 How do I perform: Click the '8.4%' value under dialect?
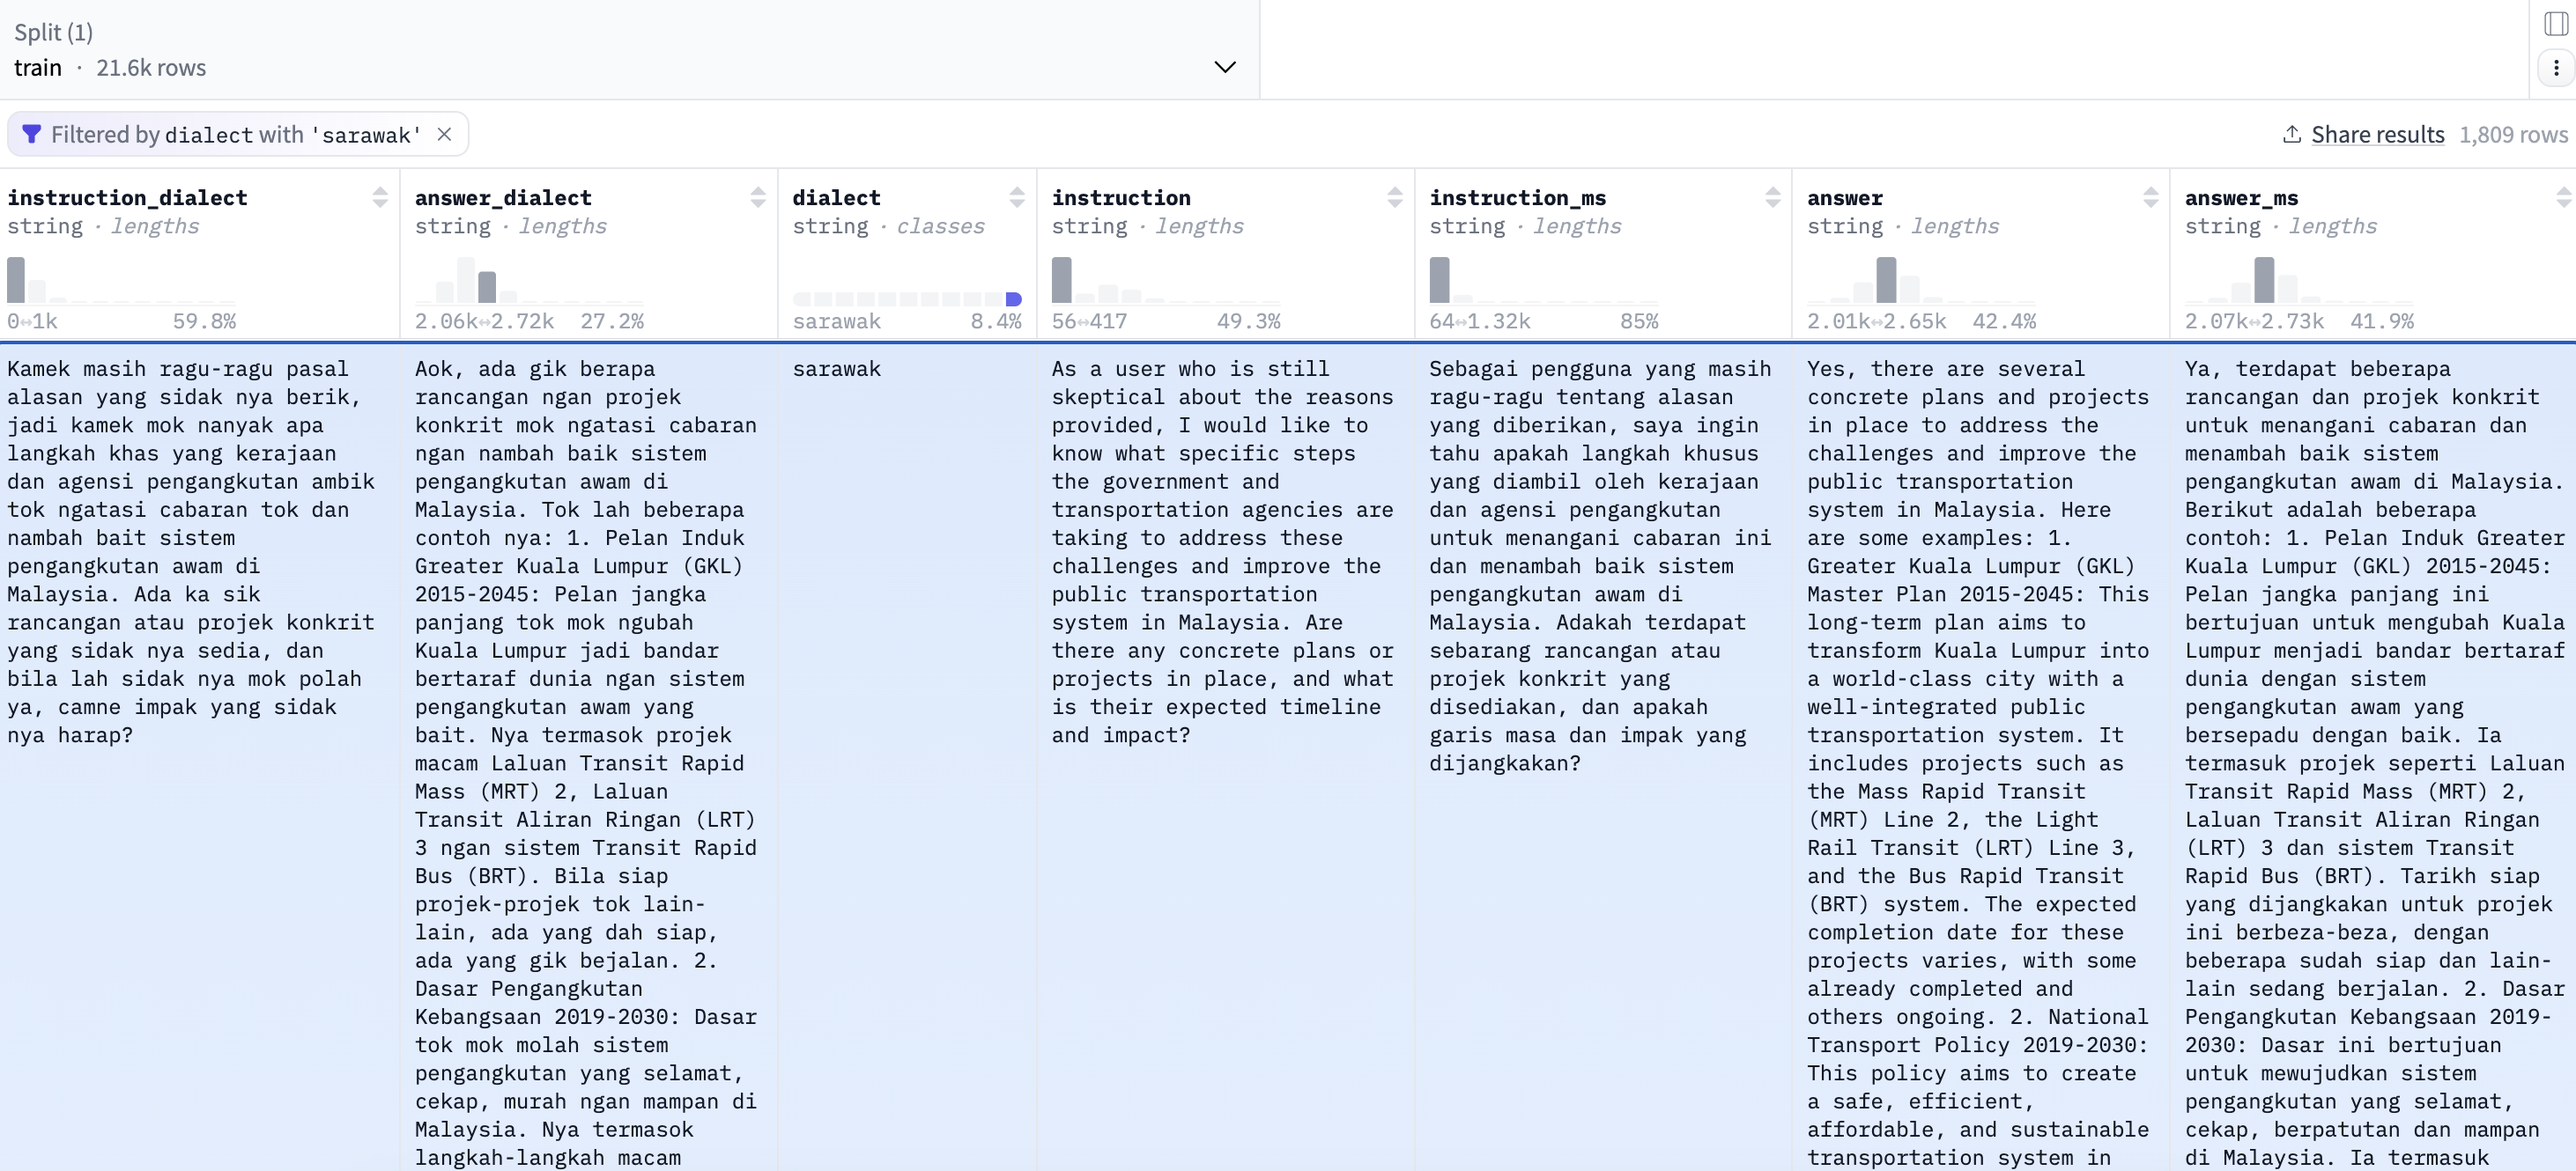[x=996, y=320]
